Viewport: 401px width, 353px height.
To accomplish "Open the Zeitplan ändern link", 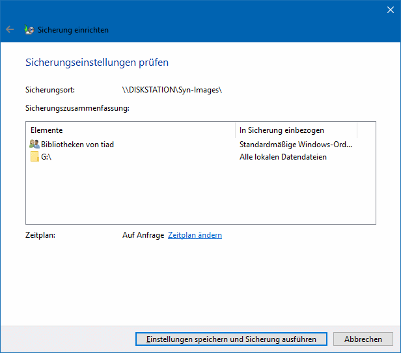I will [195, 235].
